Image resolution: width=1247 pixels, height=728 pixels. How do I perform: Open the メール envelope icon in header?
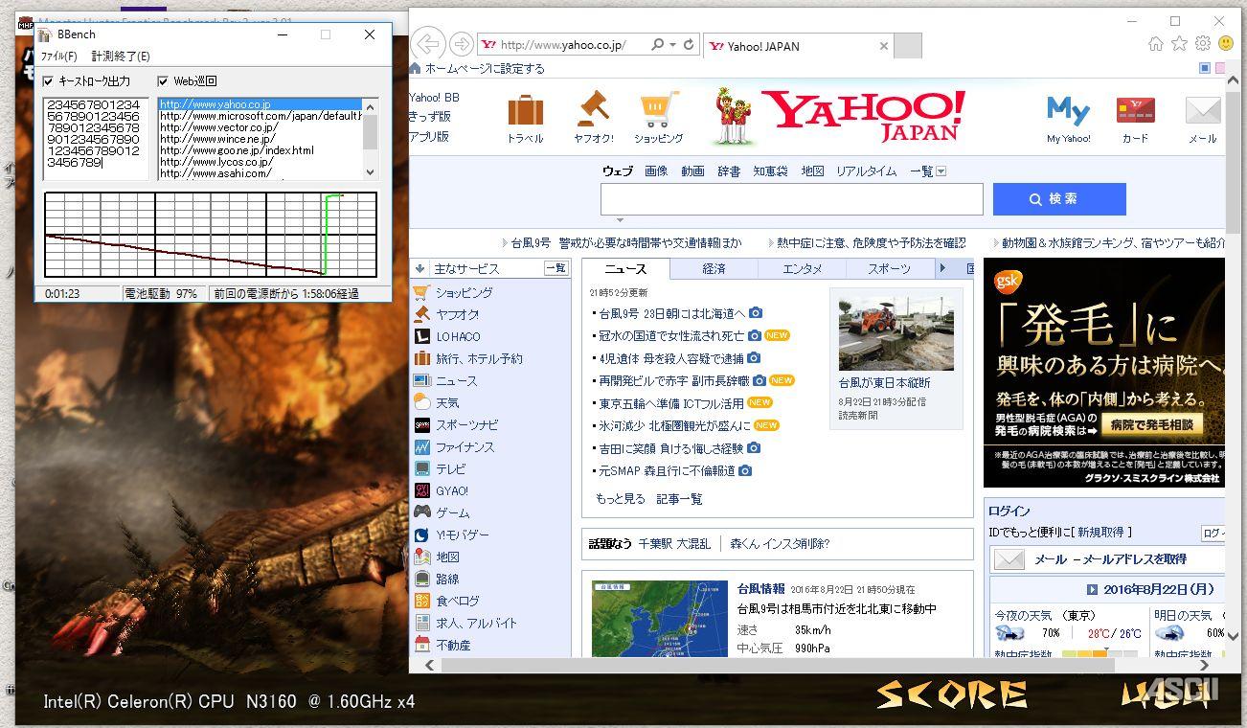click(x=1203, y=111)
